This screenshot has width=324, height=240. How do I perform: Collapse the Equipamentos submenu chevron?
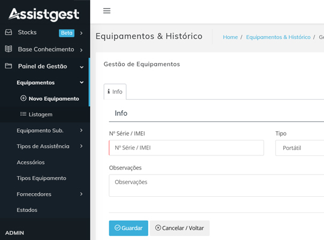(82, 82)
